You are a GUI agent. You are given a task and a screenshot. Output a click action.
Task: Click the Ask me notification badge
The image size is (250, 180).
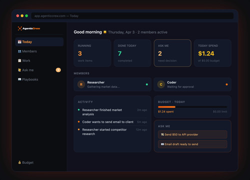point(58,70)
